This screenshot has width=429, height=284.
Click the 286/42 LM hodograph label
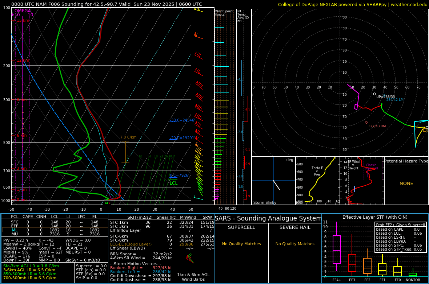(x=395, y=100)
